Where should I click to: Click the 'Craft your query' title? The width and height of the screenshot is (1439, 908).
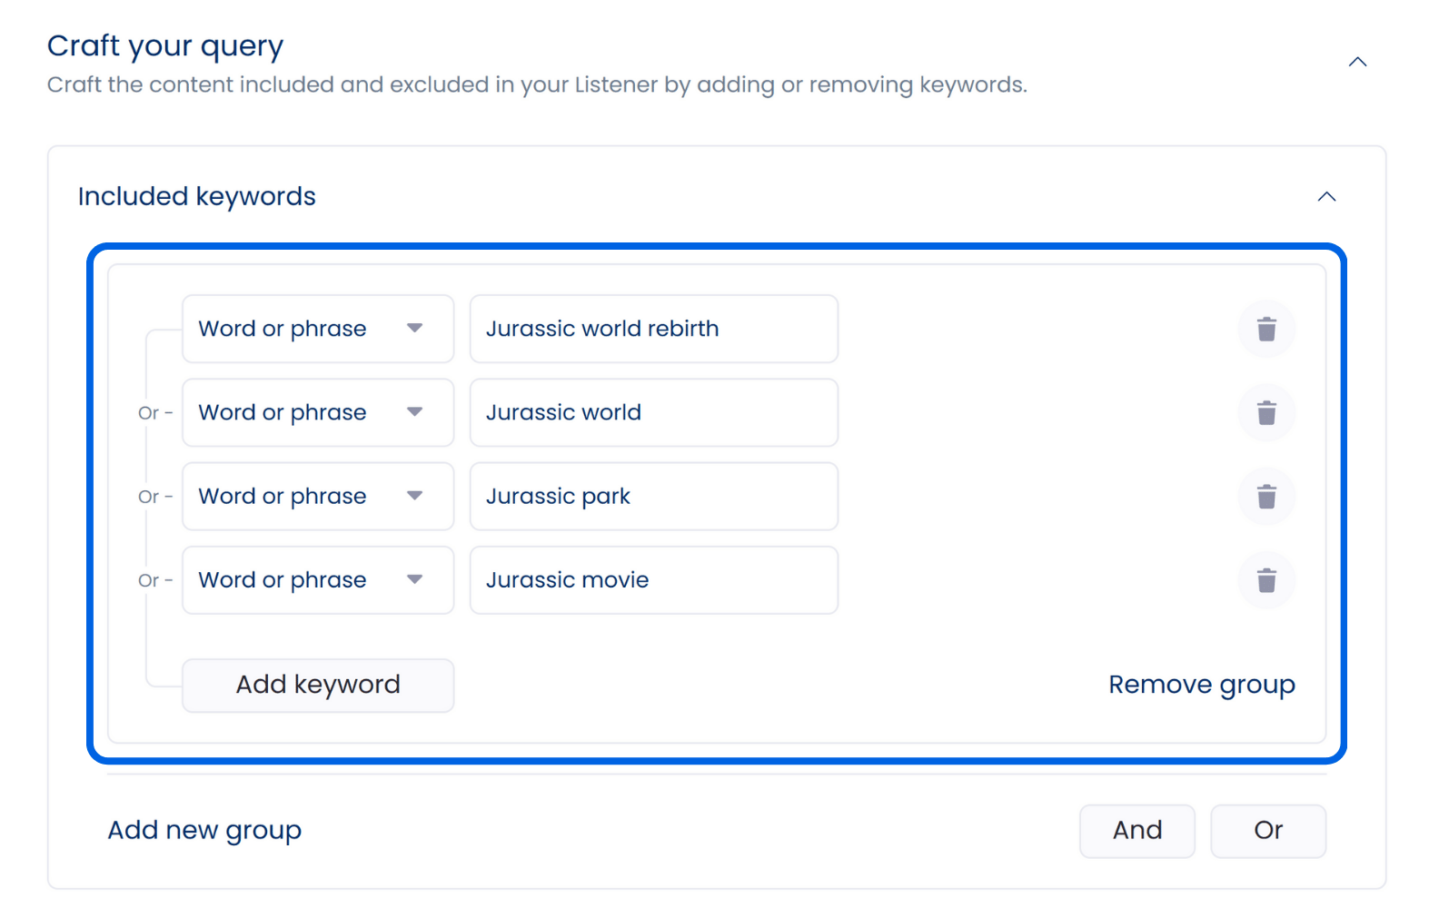pyautogui.click(x=165, y=45)
